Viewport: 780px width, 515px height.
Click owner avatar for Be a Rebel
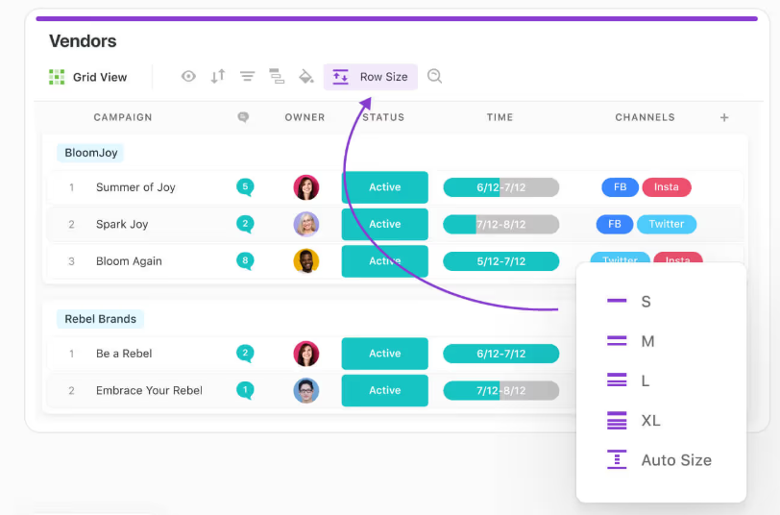pyautogui.click(x=305, y=354)
